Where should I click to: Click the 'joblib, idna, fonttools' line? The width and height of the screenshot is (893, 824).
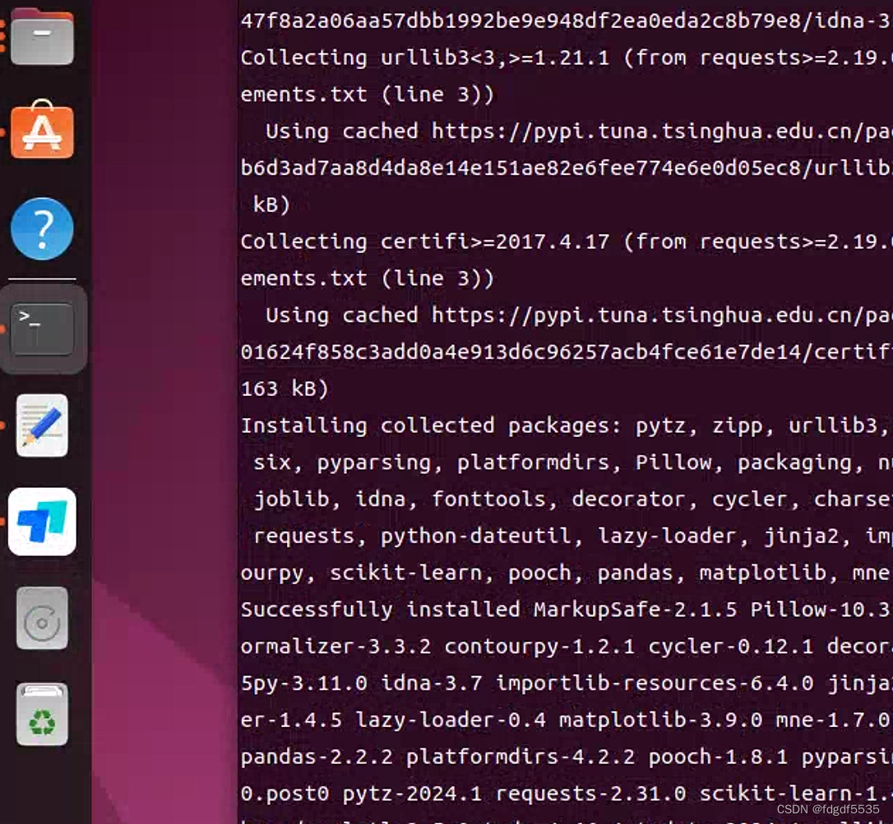pos(572,499)
